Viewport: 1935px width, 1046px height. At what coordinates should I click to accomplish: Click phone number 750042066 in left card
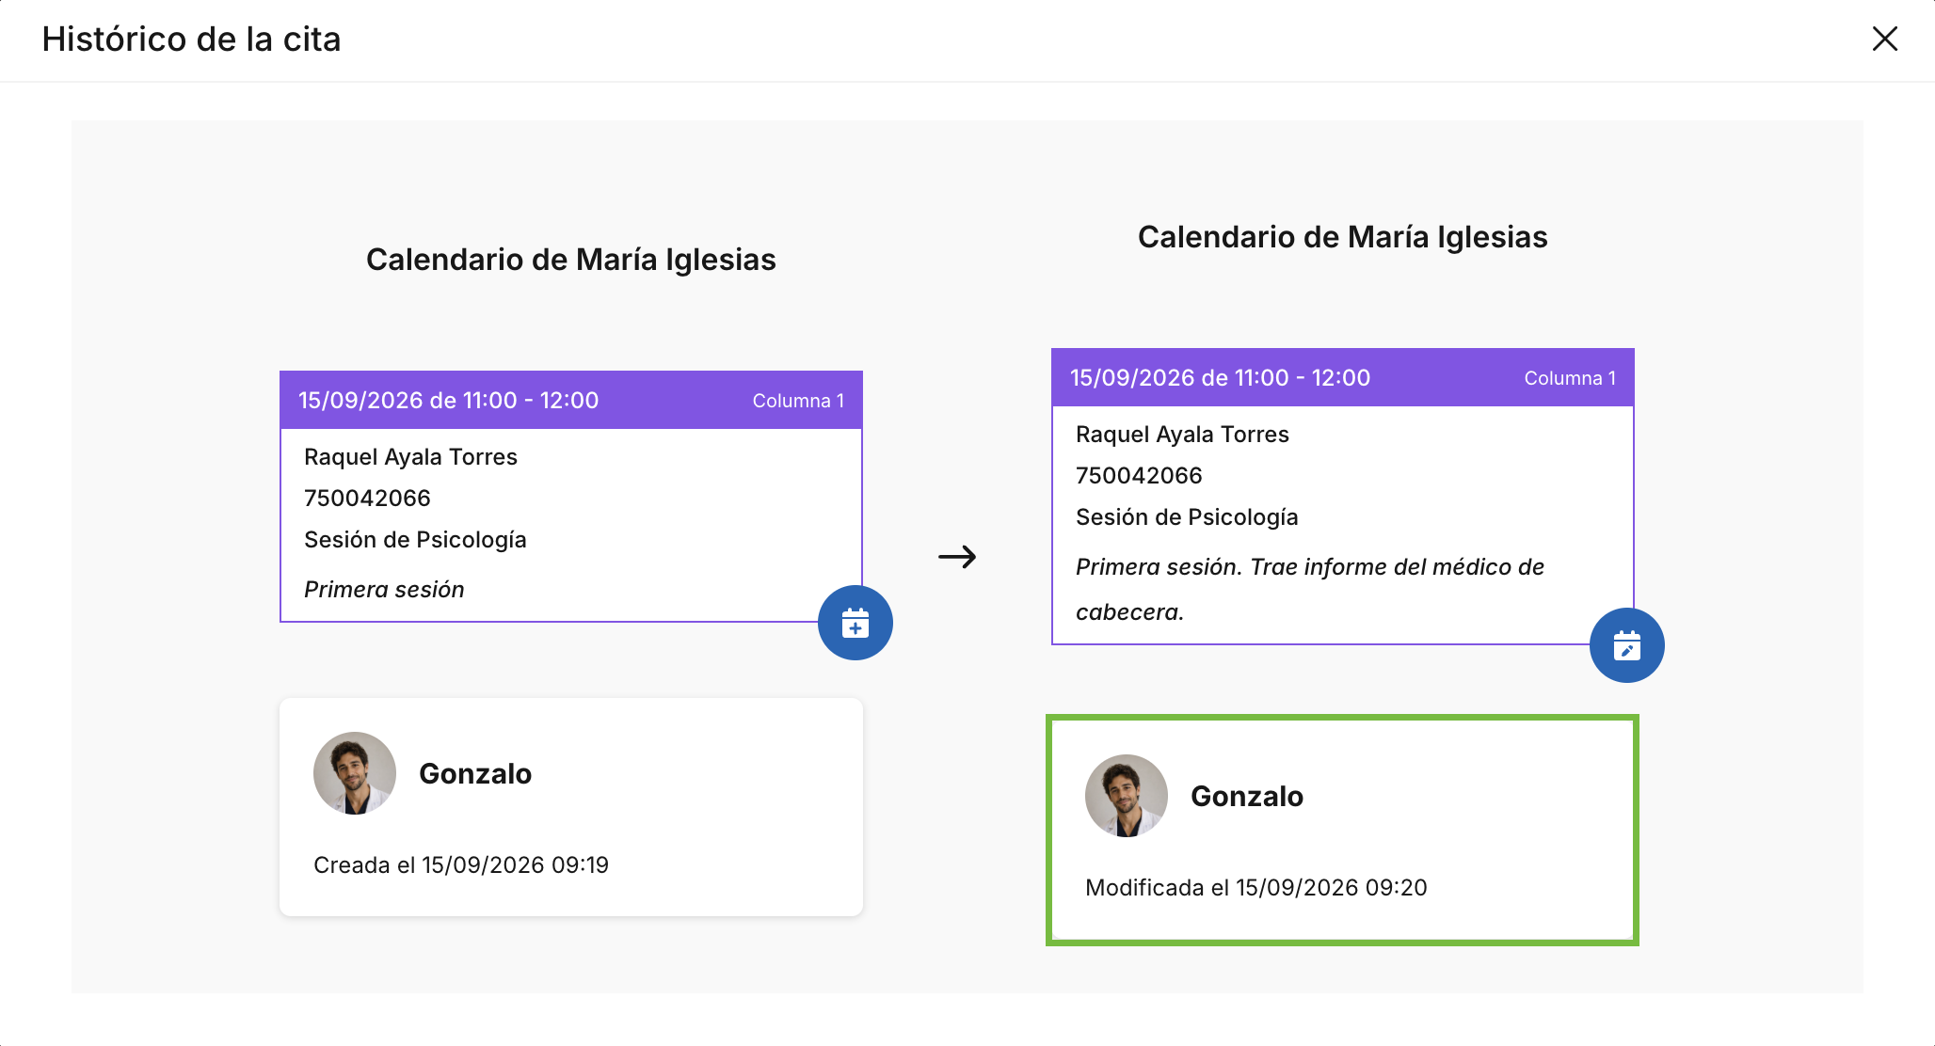tap(367, 499)
